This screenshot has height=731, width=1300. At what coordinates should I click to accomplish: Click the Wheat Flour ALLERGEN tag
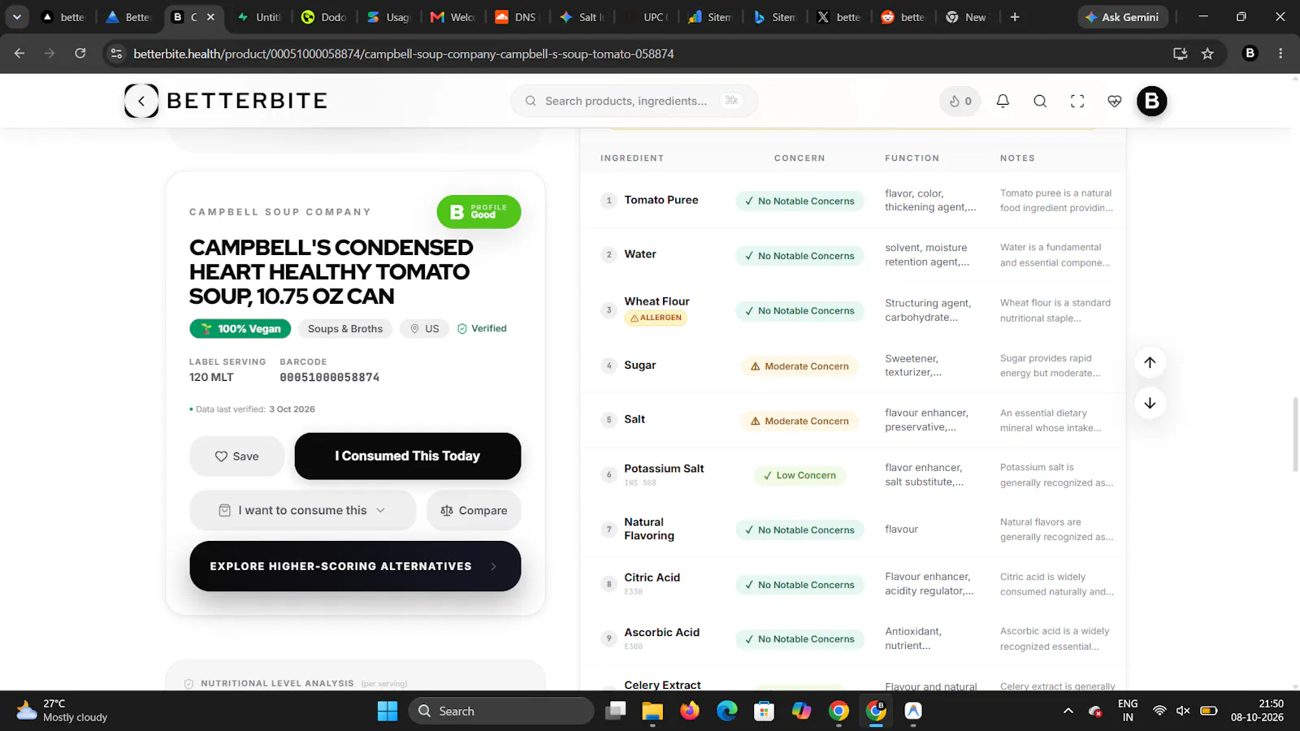(x=656, y=318)
